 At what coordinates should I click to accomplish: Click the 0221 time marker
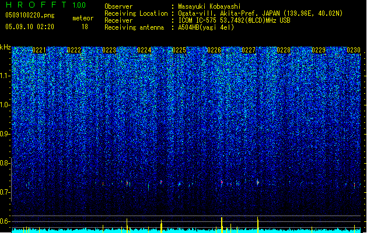click(39, 50)
